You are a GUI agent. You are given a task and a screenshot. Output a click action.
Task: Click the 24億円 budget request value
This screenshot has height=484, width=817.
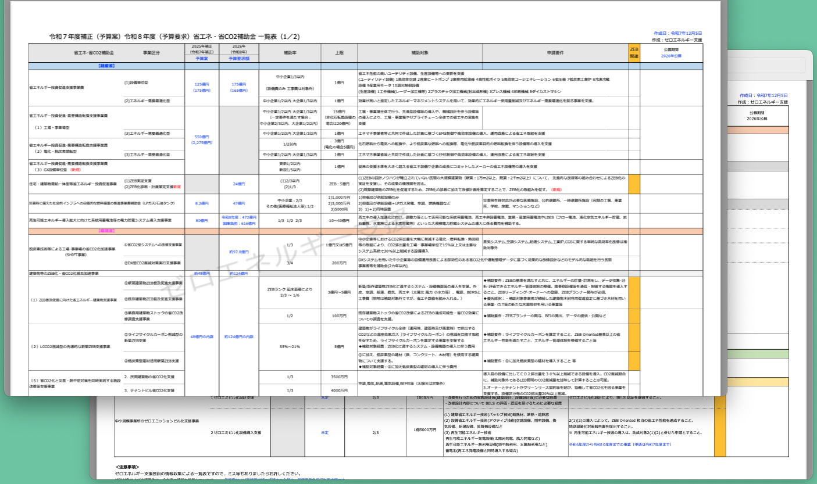coord(239,184)
